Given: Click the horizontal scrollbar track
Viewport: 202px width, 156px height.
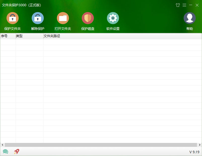Looking at the screenshot, I should 101,145.
